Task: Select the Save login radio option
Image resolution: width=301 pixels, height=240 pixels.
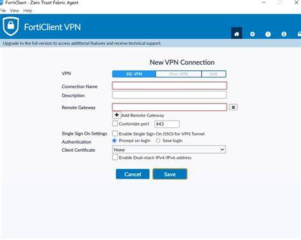Action: 158,140
